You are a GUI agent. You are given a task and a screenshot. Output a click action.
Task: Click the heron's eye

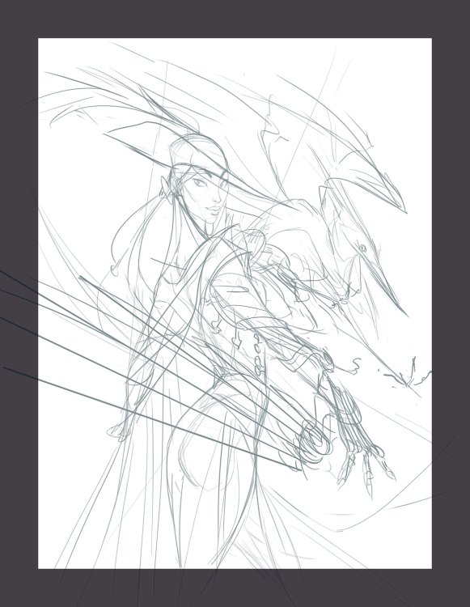pyautogui.click(x=362, y=248)
